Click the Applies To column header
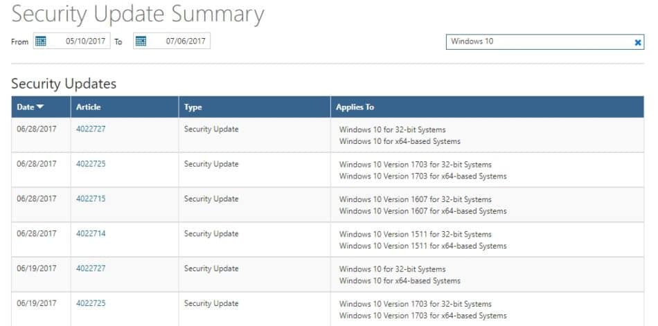 coord(487,107)
